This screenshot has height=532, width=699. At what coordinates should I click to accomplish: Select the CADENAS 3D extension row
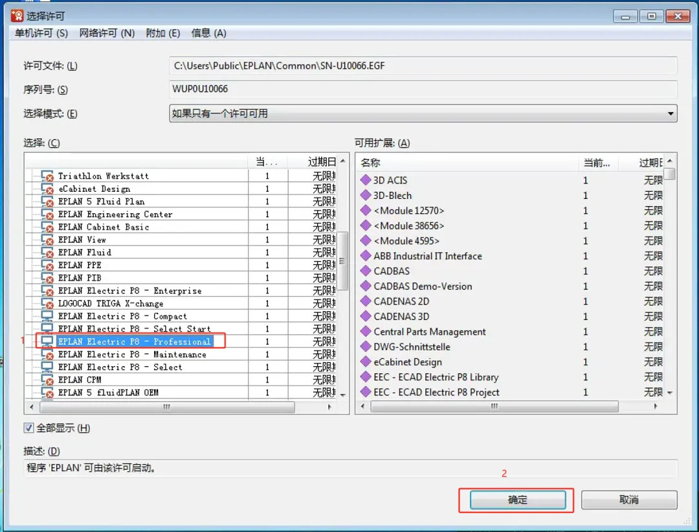pos(511,316)
